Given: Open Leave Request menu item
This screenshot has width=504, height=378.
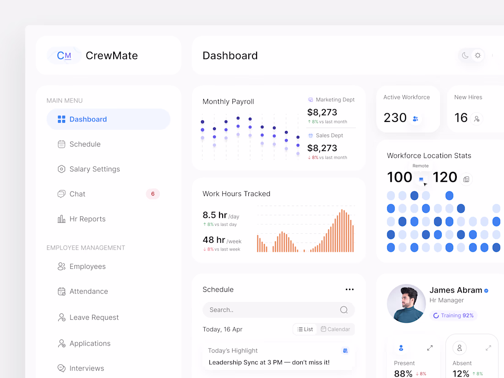Looking at the screenshot, I should pyautogui.click(x=108, y=318).
